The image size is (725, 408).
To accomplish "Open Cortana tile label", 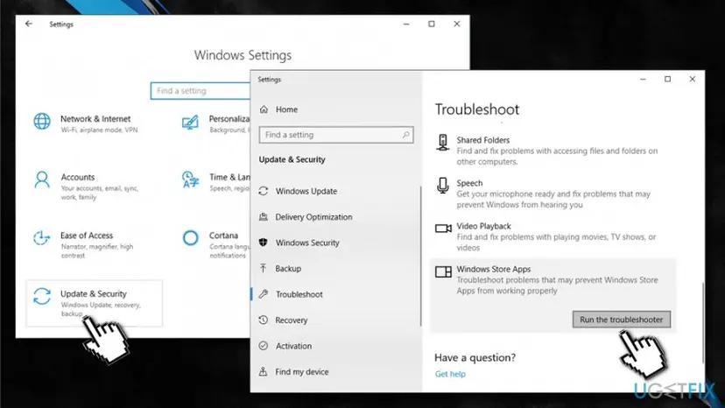I will click(223, 235).
